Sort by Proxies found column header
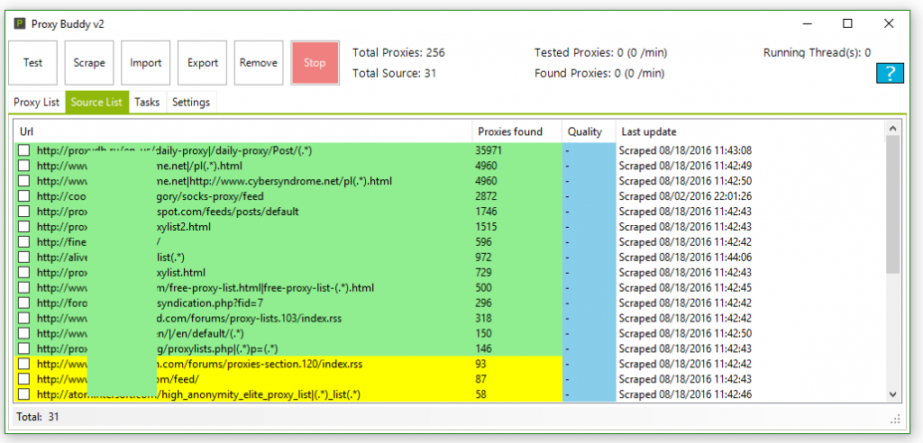The height and width of the screenshot is (443, 923). click(510, 131)
